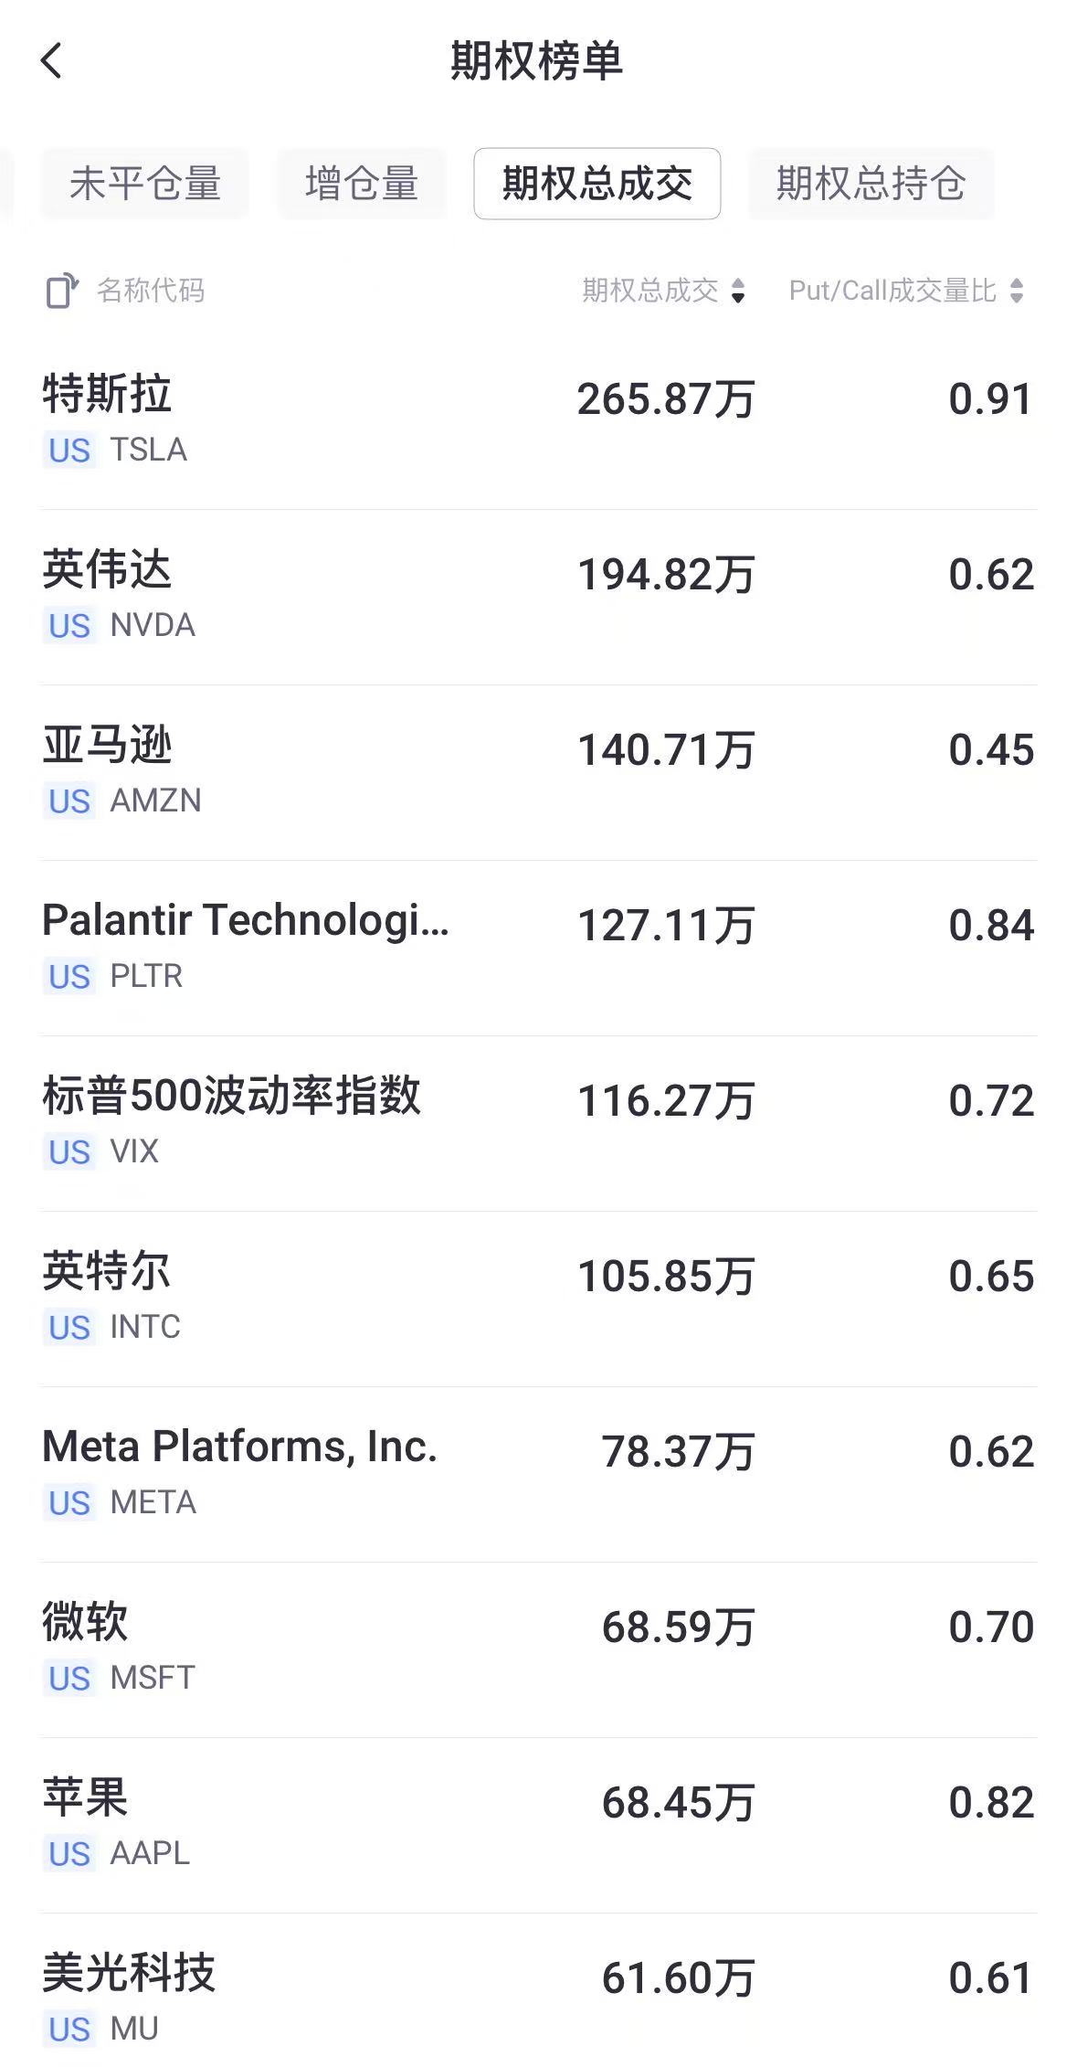Click the 期权总成交 column header
The height and width of the screenshot is (2067, 1077).
click(650, 291)
